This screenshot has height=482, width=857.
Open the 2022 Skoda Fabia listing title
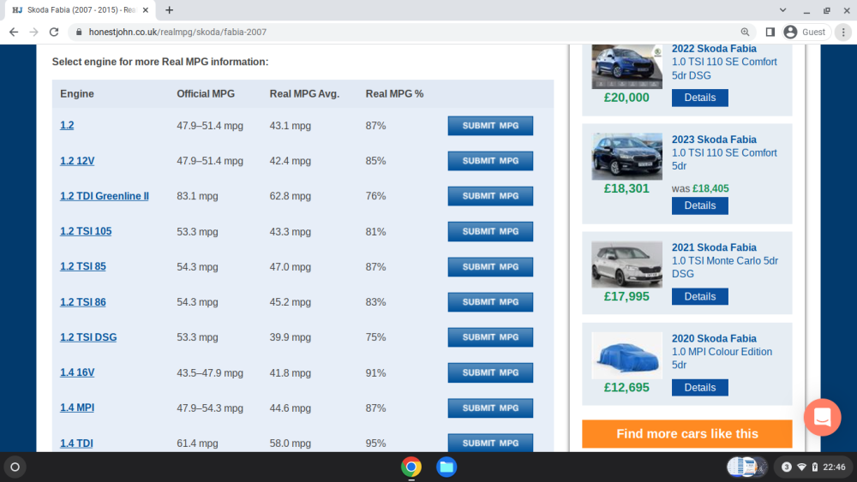point(714,49)
